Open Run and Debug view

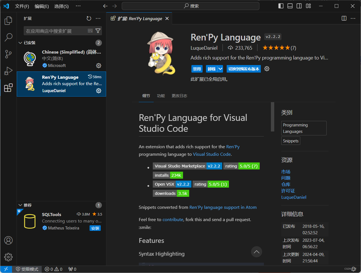[x=8, y=71]
